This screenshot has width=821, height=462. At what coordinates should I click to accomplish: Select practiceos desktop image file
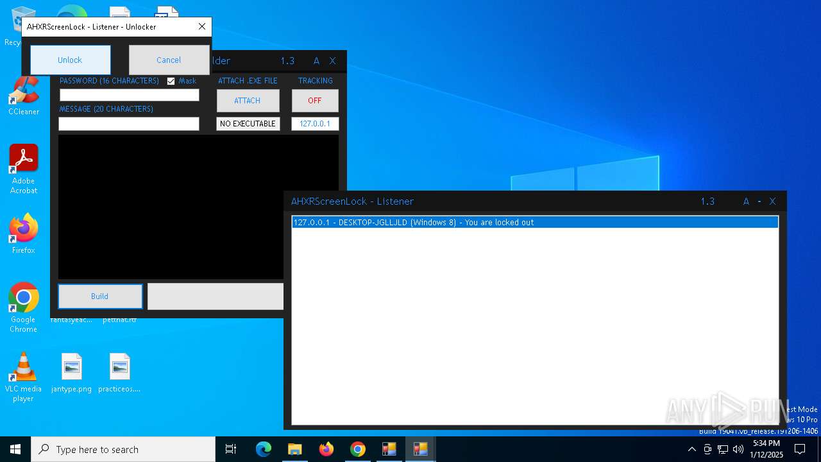(119, 373)
